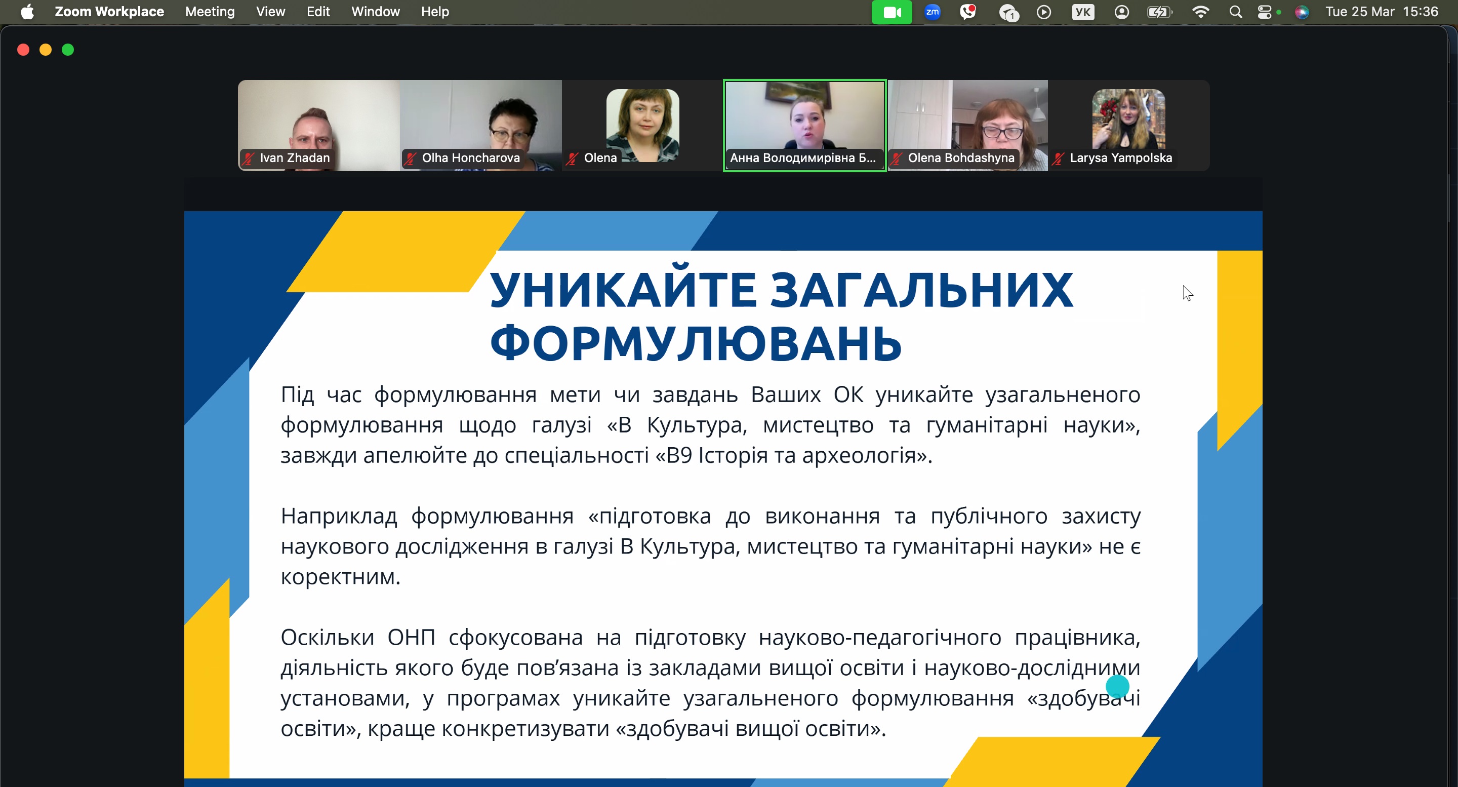Click the Olha Honcharova name label

tap(471, 158)
